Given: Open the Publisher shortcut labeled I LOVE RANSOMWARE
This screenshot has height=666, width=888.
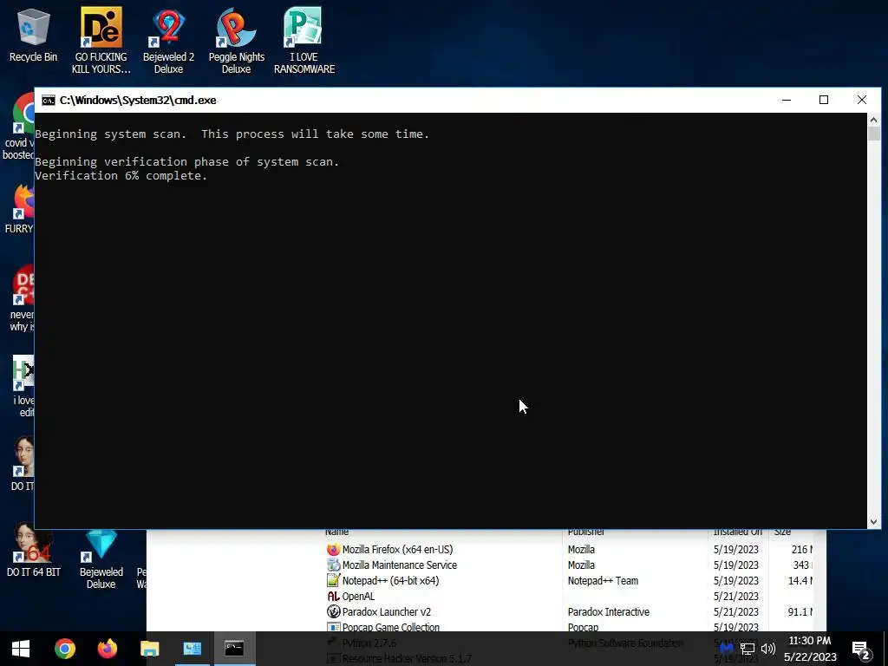Looking at the screenshot, I should (304, 40).
